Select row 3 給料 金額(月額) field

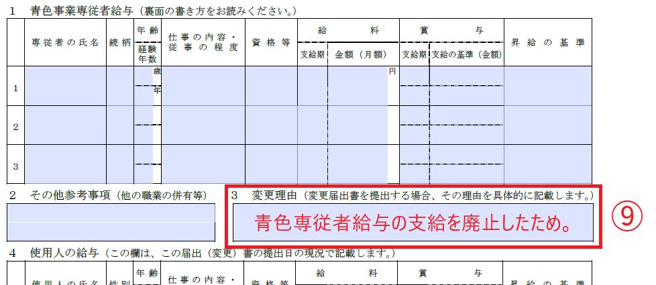pyautogui.click(x=358, y=164)
